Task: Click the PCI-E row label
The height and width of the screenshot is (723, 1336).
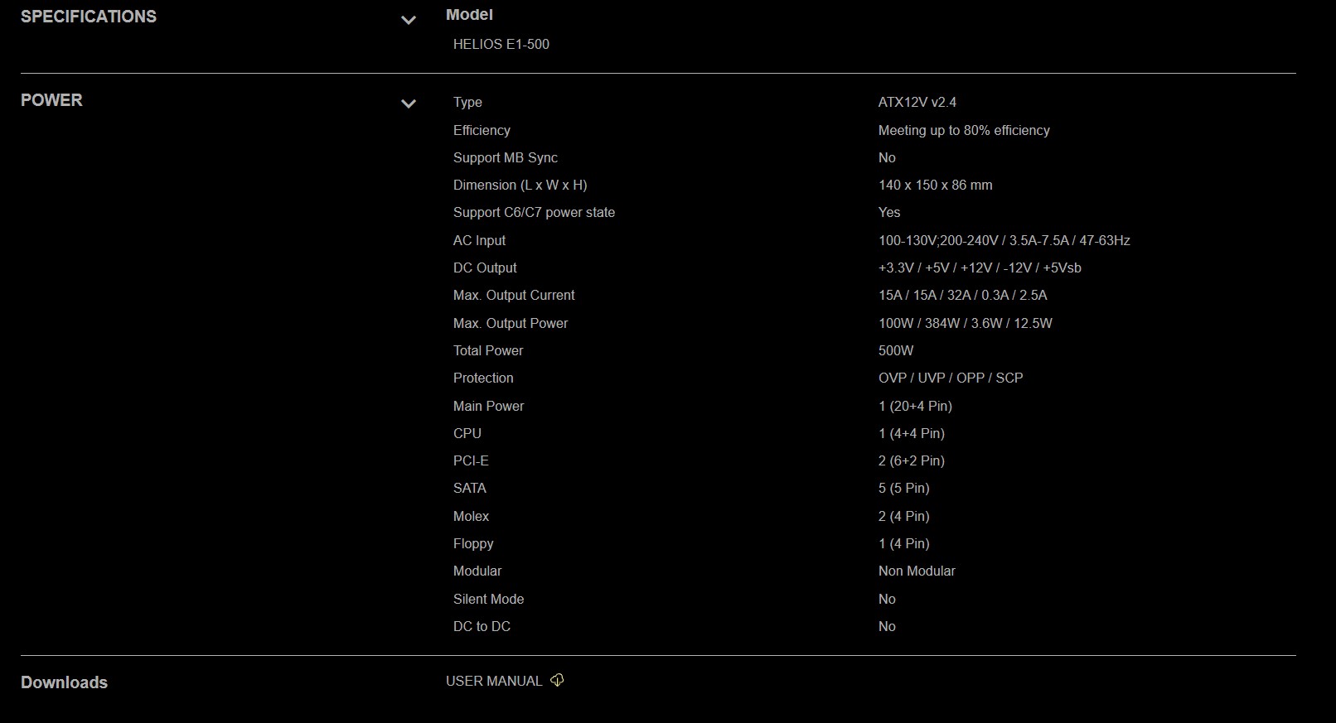Action: [471, 460]
